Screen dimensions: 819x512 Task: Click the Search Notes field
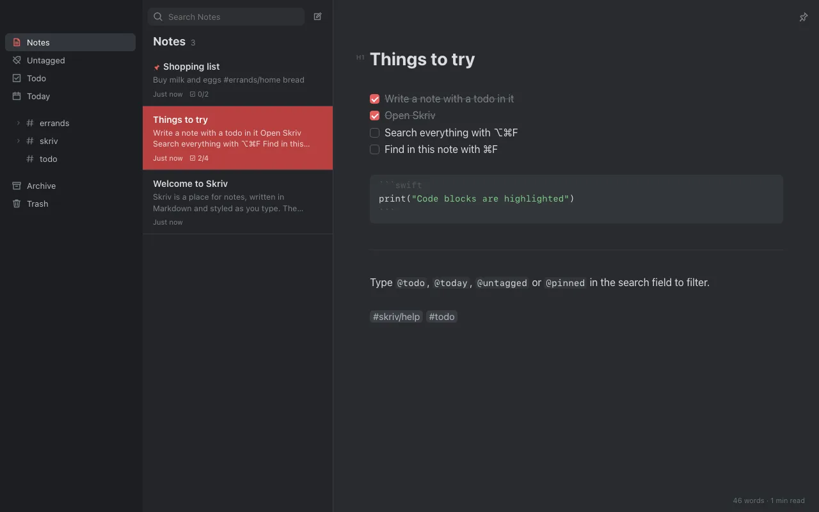pyautogui.click(x=226, y=17)
